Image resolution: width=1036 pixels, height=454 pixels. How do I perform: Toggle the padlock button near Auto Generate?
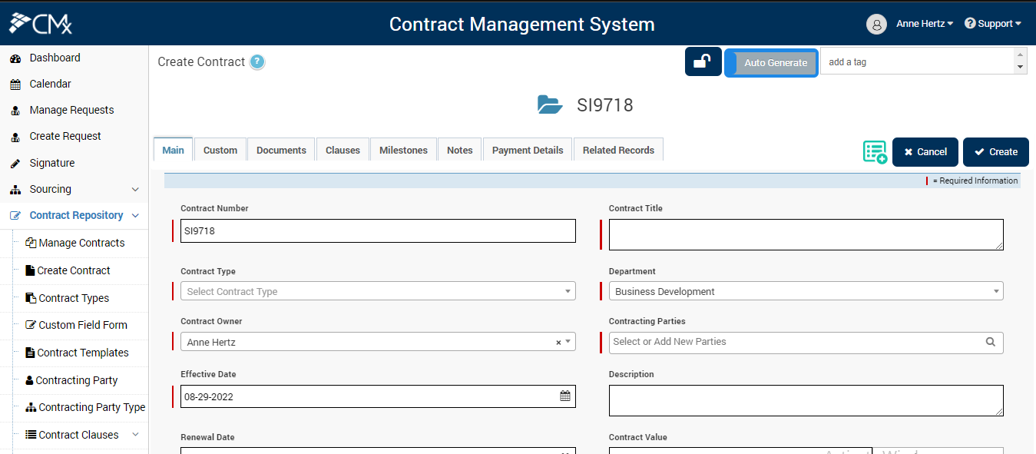click(x=703, y=61)
